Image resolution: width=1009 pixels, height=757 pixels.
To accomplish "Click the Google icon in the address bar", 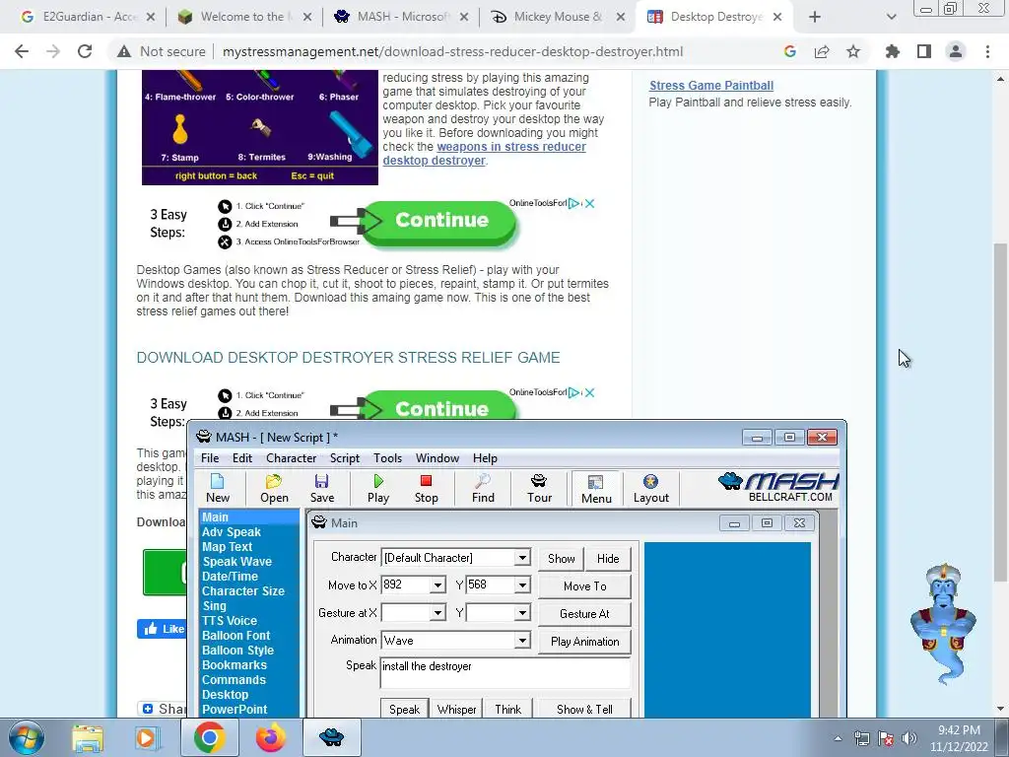I will tap(790, 51).
